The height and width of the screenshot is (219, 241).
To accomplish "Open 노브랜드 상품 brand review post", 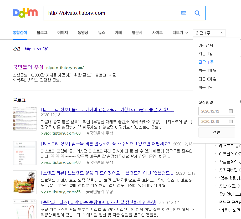I will coord(107,173).
